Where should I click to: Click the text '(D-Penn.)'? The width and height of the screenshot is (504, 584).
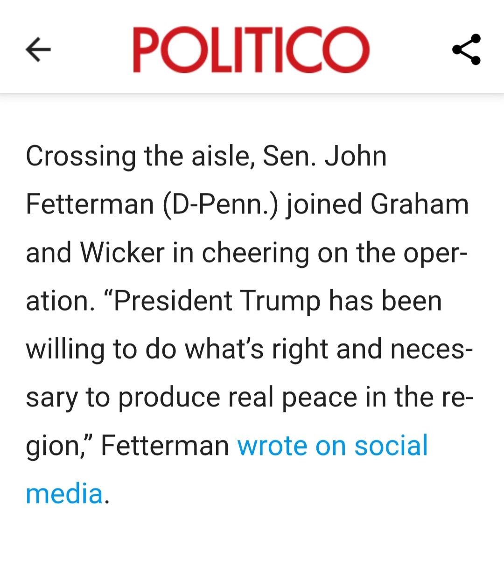click(x=220, y=205)
